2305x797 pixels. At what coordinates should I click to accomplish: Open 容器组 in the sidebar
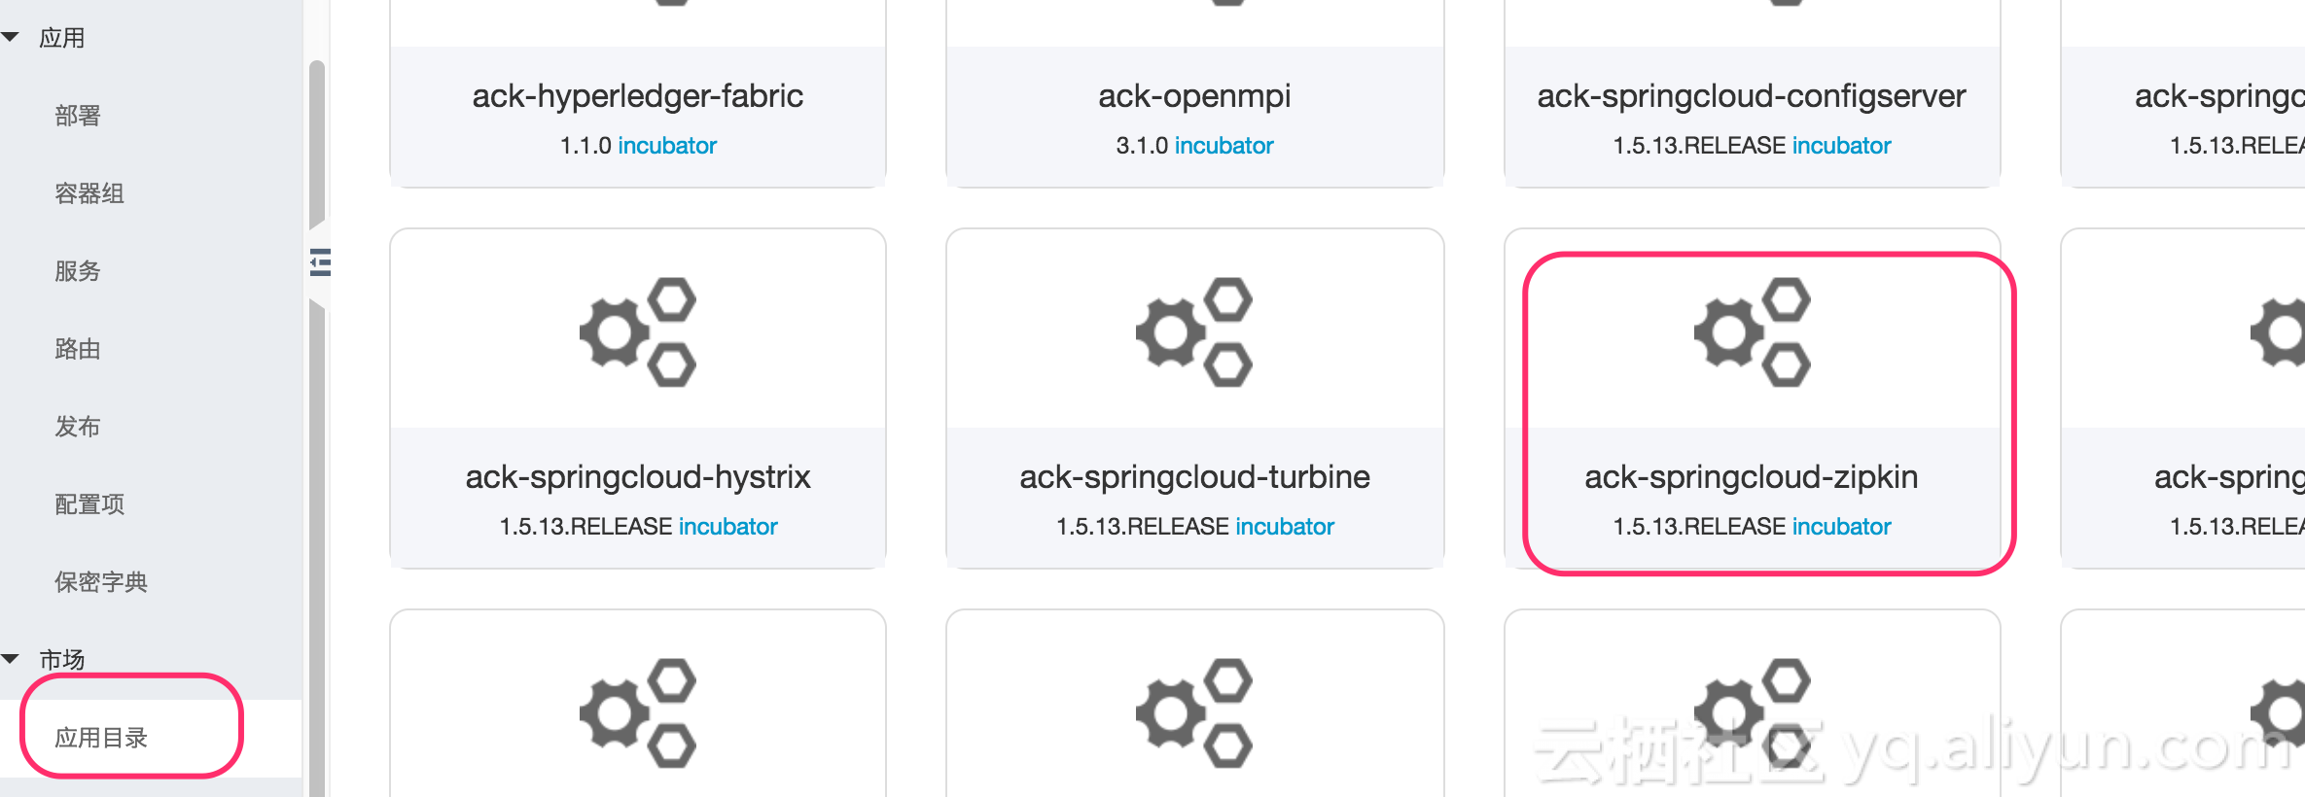click(89, 193)
